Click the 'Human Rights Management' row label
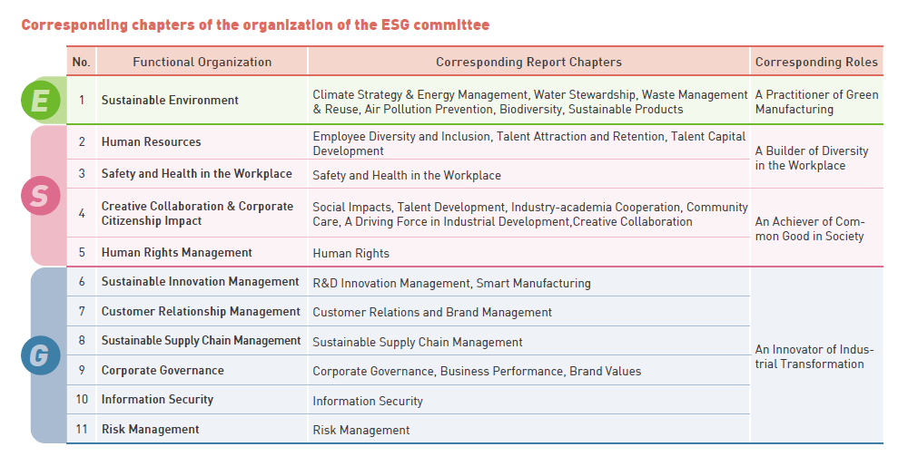908x466 pixels. click(177, 253)
